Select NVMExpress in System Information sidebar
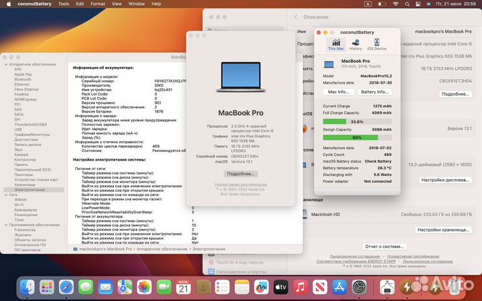This screenshot has width=482, height=301. tap(25, 99)
